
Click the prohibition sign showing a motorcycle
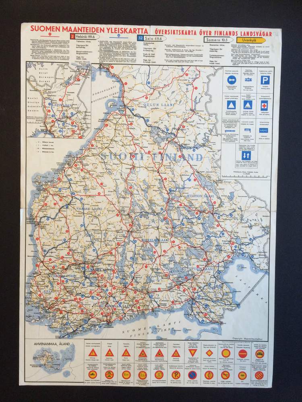point(93,374)
